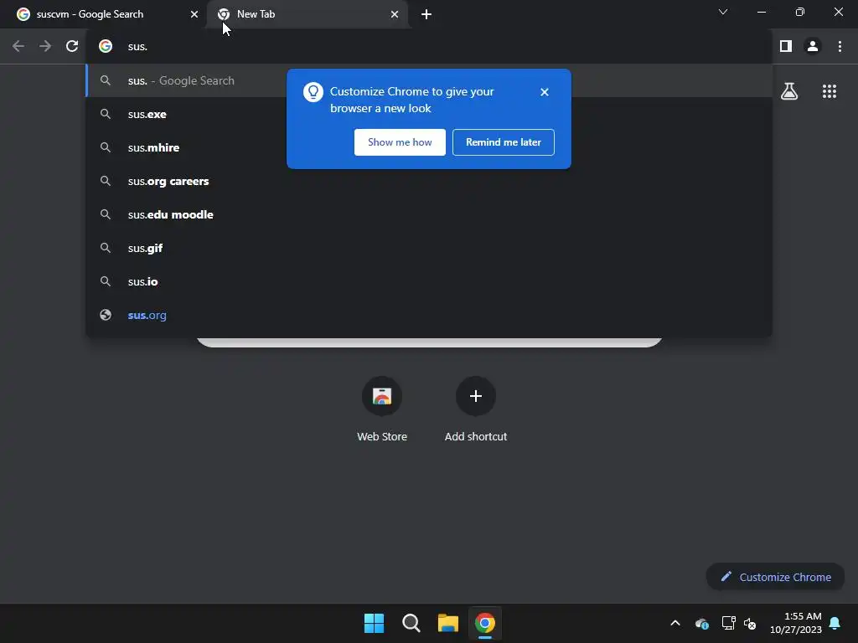The width and height of the screenshot is (858, 643).
Task: Open the clock showing 1:55 AM
Action: [796, 623]
